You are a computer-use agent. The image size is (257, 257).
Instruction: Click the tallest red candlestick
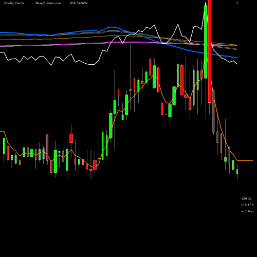pos(210,51)
